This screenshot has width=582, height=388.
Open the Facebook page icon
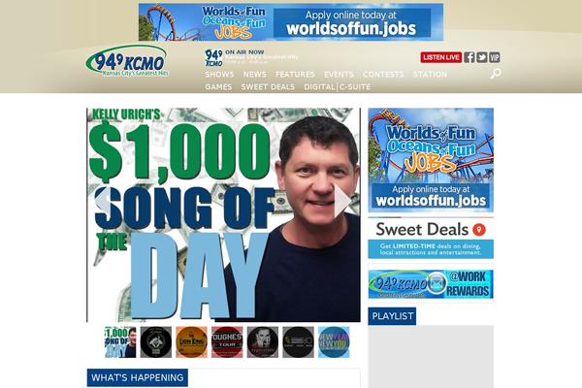[x=469, y=57]
